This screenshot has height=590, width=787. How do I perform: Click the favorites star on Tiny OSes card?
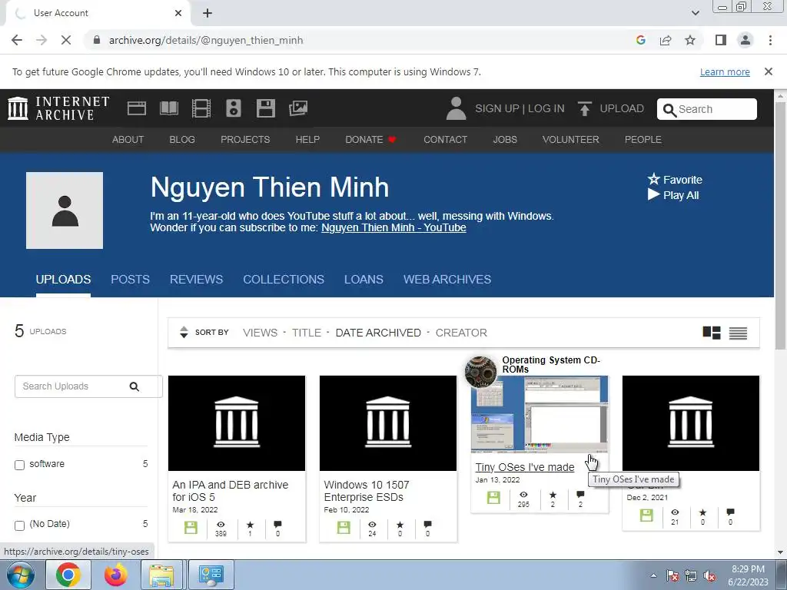[x=553, y=495]
